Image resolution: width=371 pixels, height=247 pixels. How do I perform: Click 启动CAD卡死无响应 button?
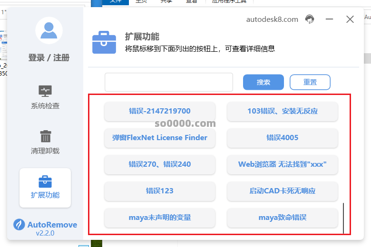coord(282,191)
